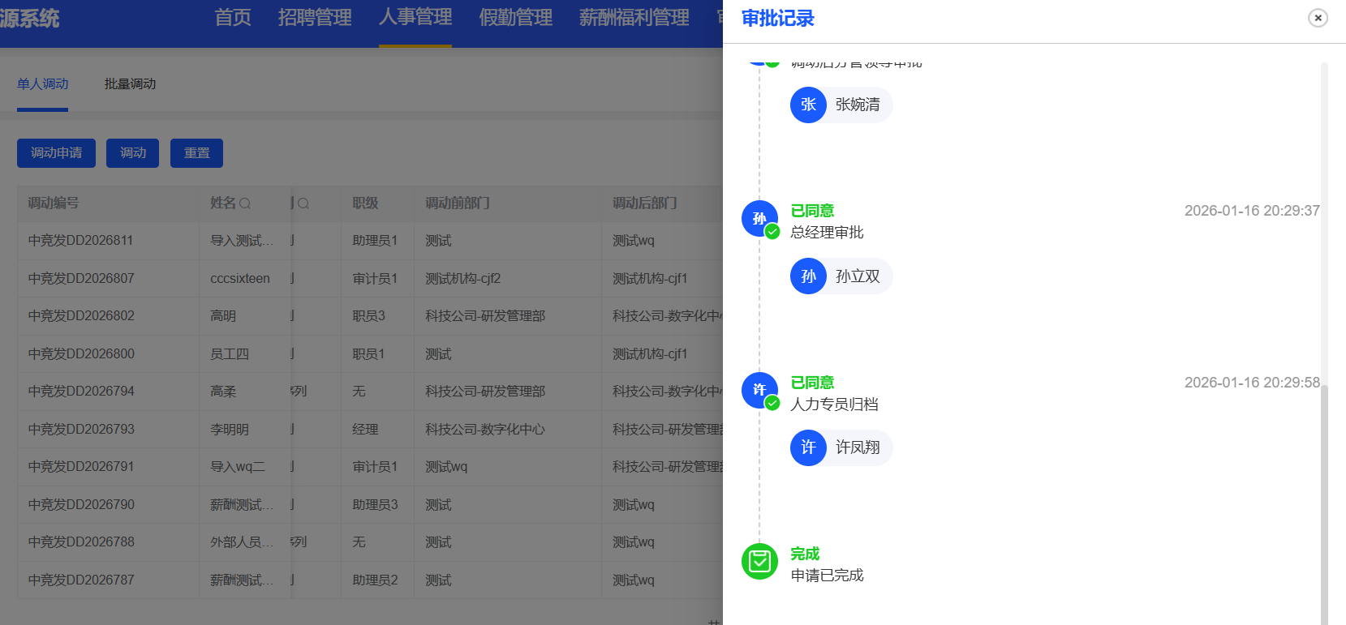This screenshot has width=1346, height=625.
Task: Select the 许凤翔 approver chip
Action: 841,447
